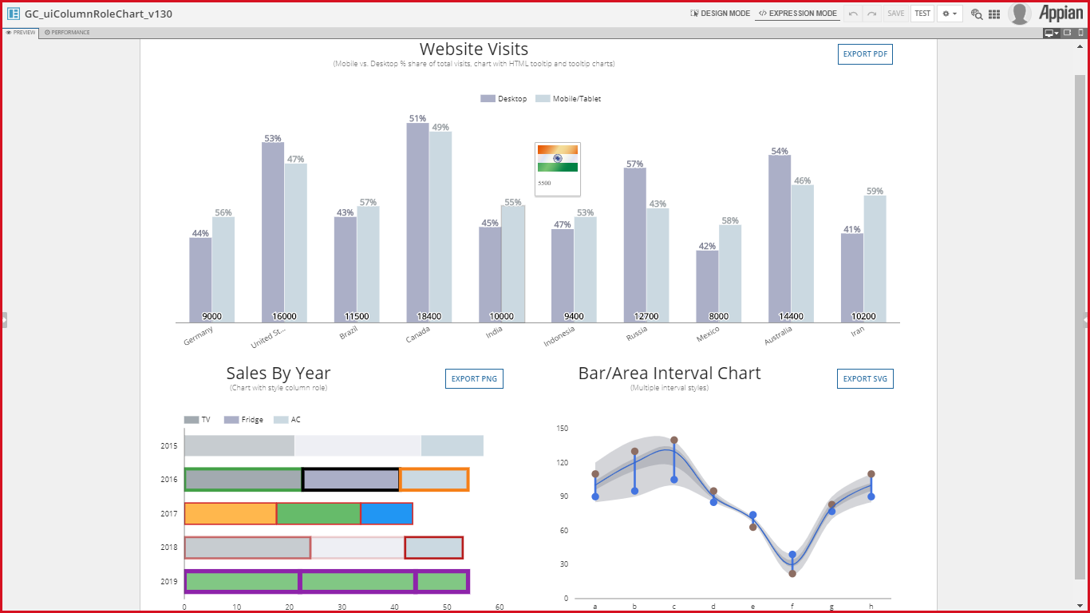Click the Canada Desktop 51% bar
The image size is (1090, 613).
pyautogui.click(x=417, y=222)
